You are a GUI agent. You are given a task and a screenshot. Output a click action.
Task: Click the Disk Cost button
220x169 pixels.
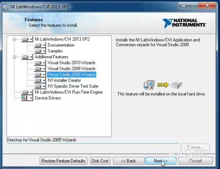point(100,161)
